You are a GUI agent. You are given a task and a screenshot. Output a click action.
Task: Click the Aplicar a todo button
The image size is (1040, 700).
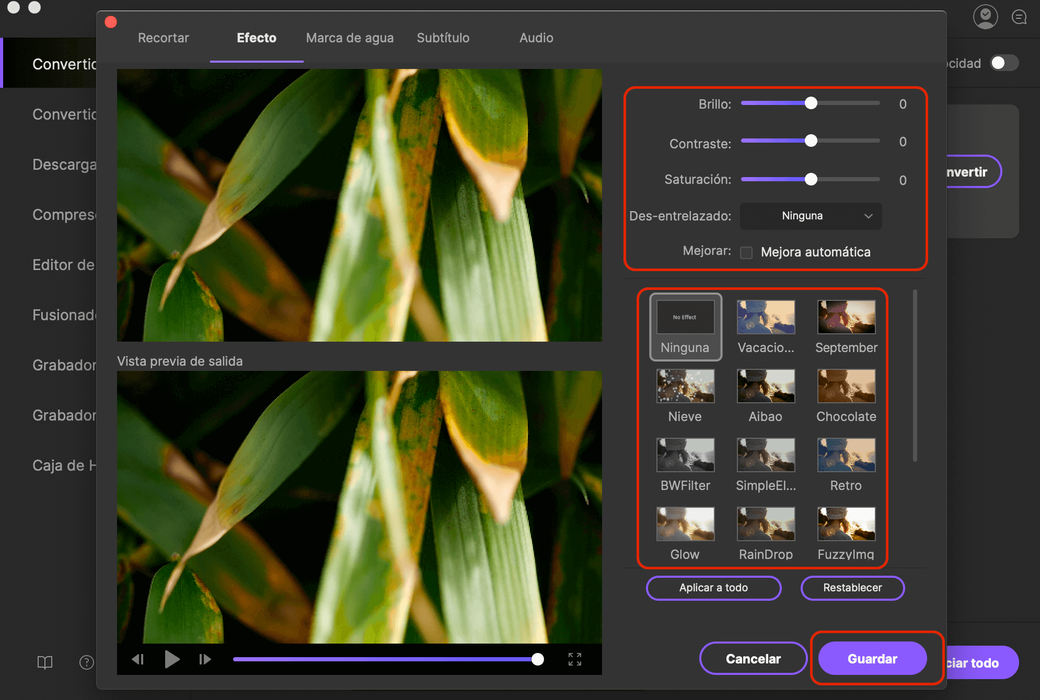713,588
